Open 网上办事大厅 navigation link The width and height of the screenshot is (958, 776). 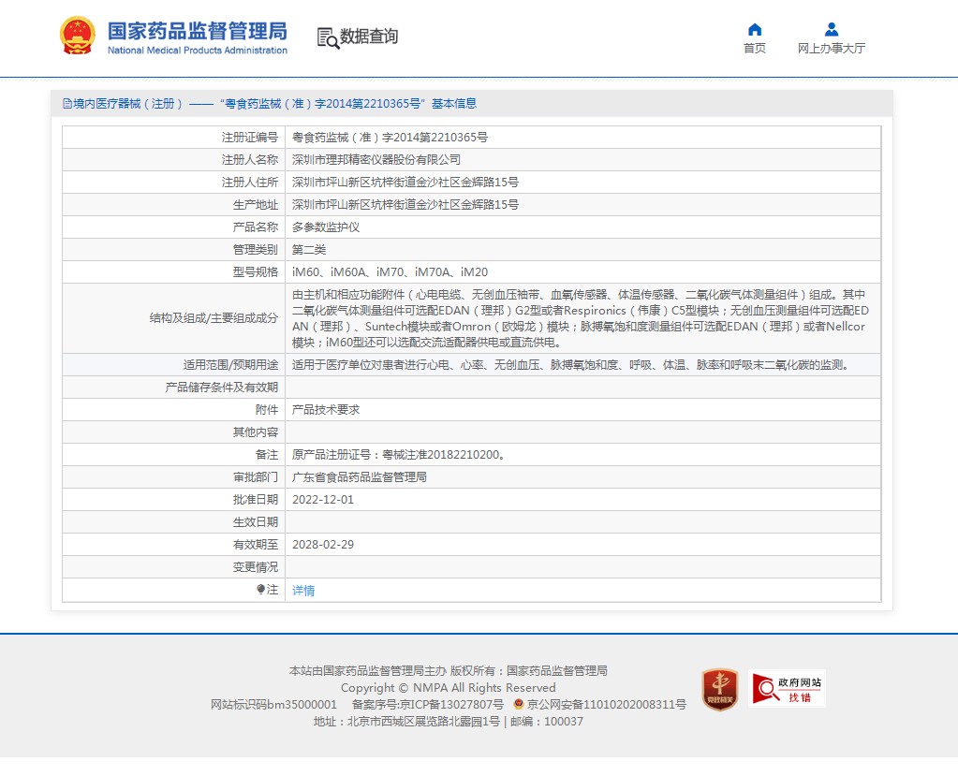click(x=832, y=49)
